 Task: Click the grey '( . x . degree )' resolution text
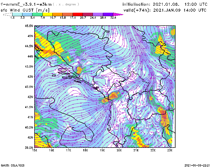[x=66, y=4]
